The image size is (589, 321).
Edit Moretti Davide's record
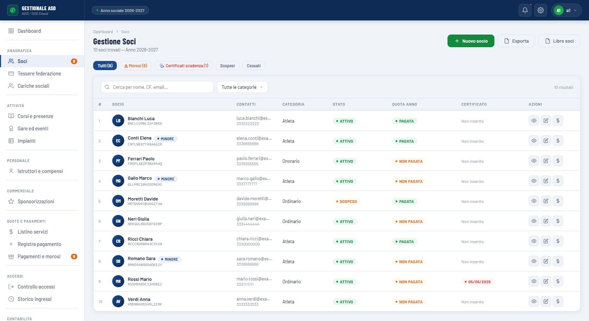click(546, 201)
